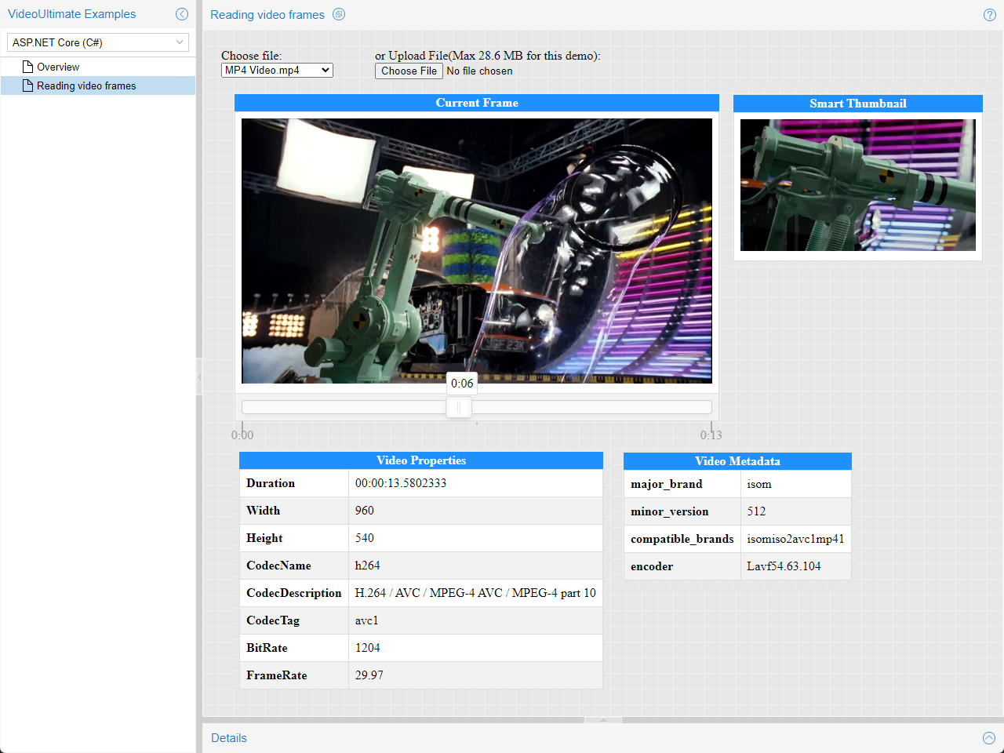
Task: Open help via the question mark icon
Action: (x=989, y=14)
